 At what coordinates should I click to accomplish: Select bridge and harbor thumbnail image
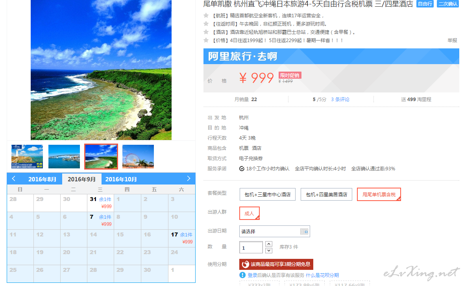click(64, 157)
